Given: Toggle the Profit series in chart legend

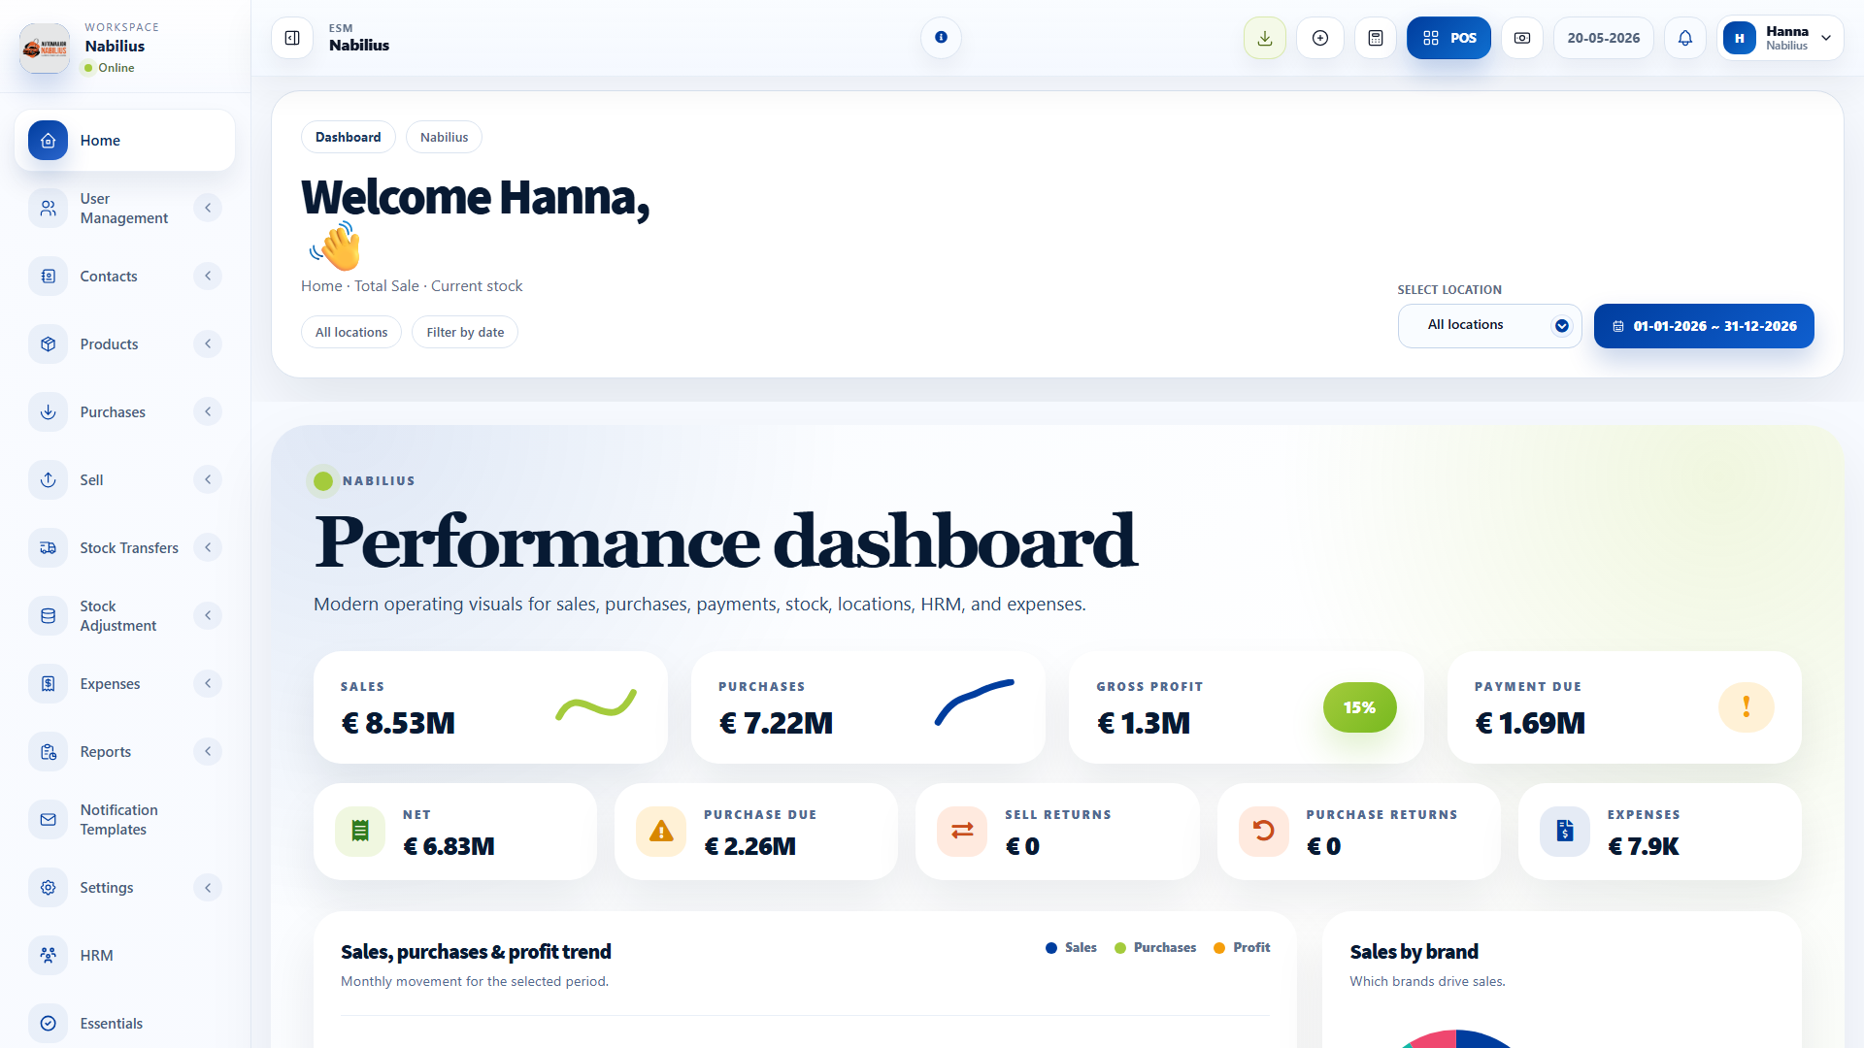Looking at the screenshot, I should click(x=1242, y=948).
